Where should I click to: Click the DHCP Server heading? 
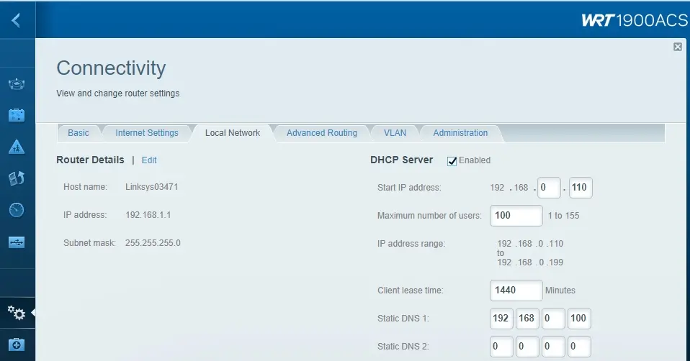[x=402, y=160]
